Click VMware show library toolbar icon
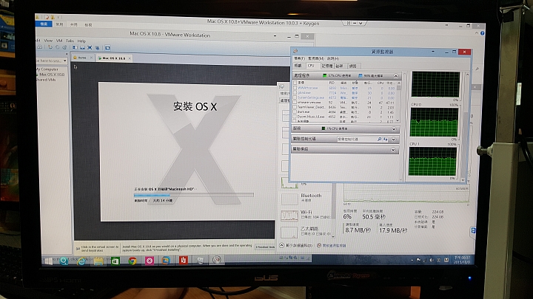This screenshot has height=299, width=533. [x=76, y=47]
